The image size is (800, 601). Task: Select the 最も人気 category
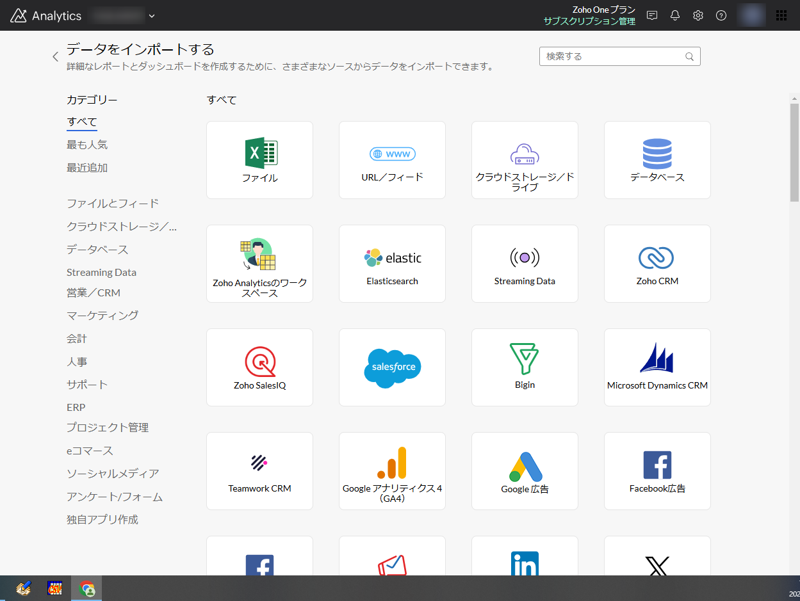pos(87,145)
